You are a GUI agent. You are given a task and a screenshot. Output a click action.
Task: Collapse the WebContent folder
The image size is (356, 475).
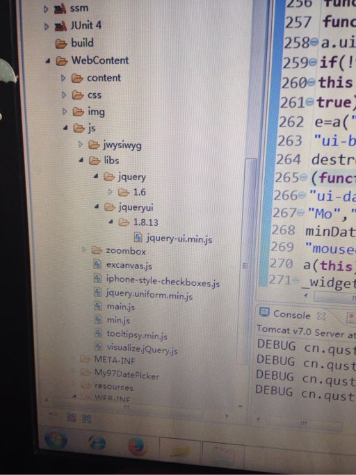coord(47,61)
